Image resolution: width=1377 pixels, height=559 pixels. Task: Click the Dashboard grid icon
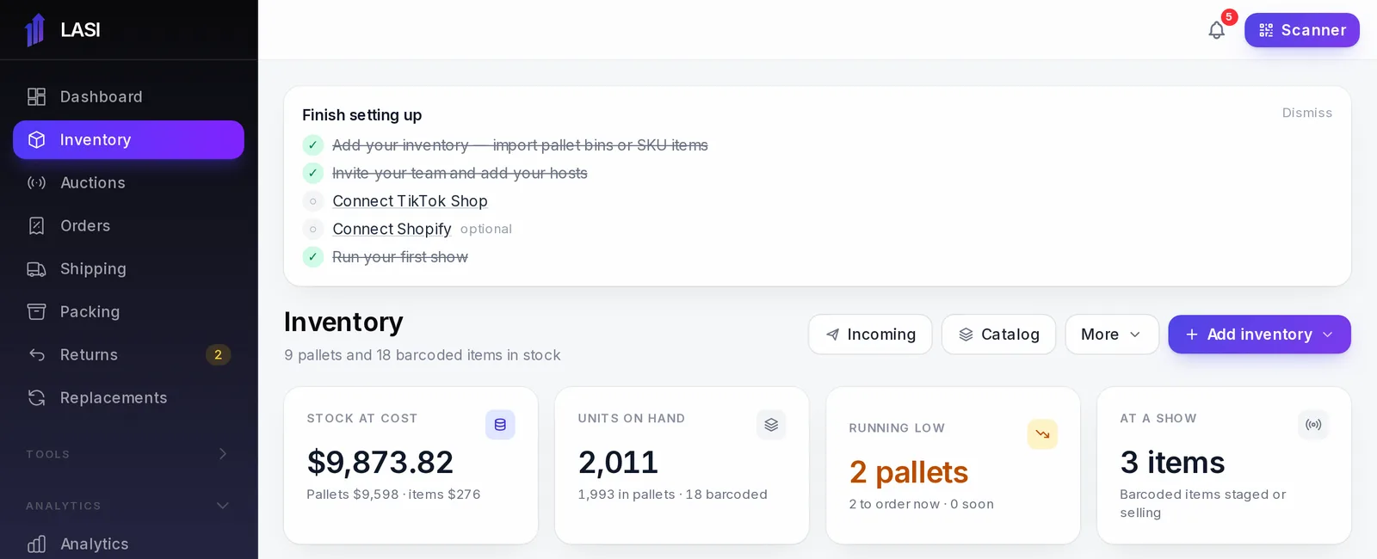click(36, 97)
